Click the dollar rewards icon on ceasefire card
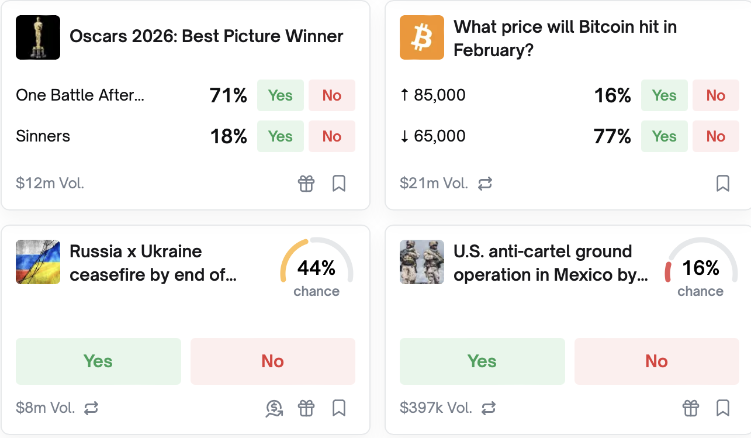This screenshot has width=751, height=438. [274, 408]
